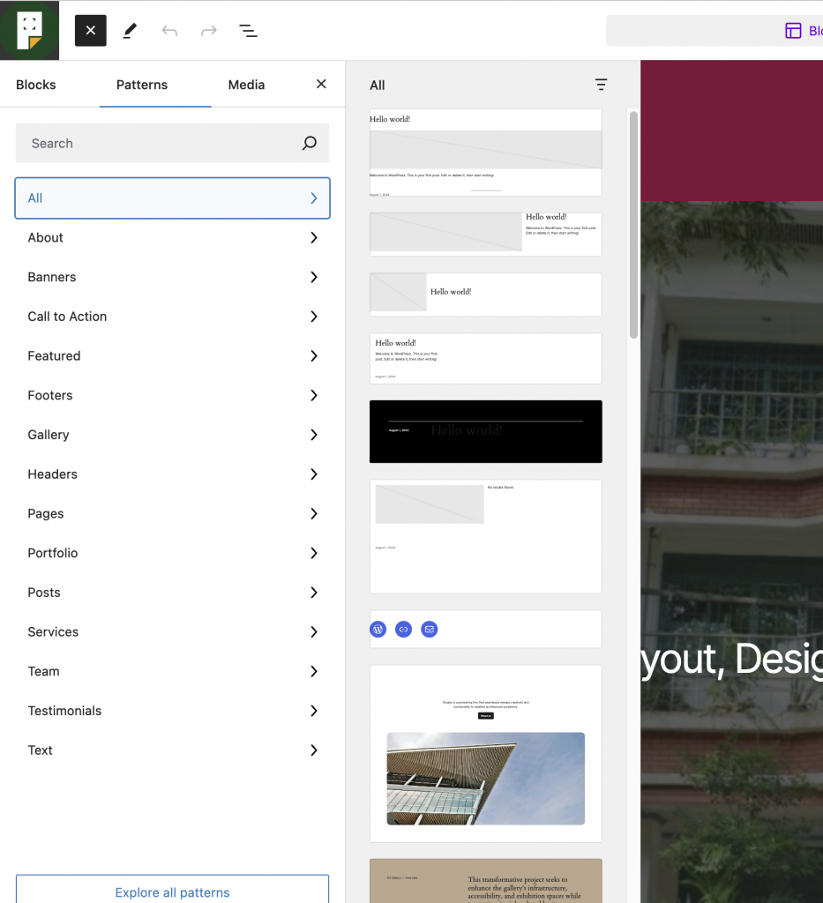Expand the Posts category chevron
The width and height of the screenshot is (823, 903).
pos(314,593)
